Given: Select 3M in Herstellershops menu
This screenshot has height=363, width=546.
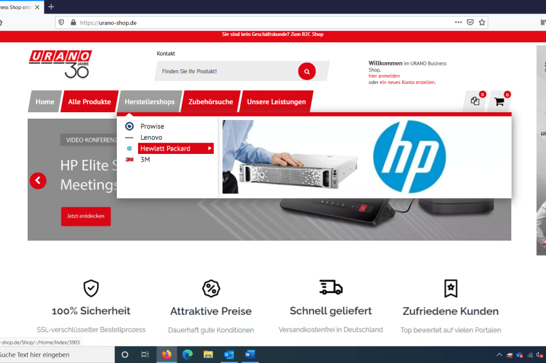Looking at the screenshot, I should click(x=145, y=160).
